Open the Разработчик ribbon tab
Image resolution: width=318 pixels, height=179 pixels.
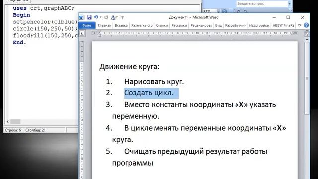point(235,25)
